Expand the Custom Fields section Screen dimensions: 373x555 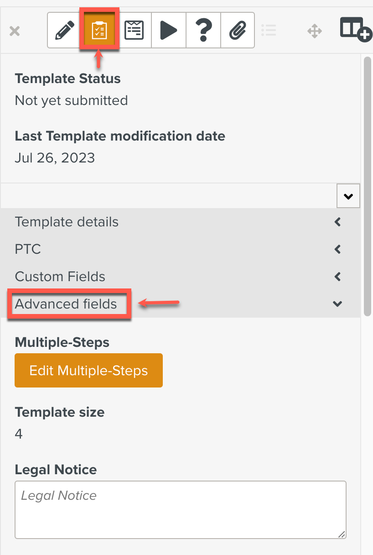click(x=60, y=277)
